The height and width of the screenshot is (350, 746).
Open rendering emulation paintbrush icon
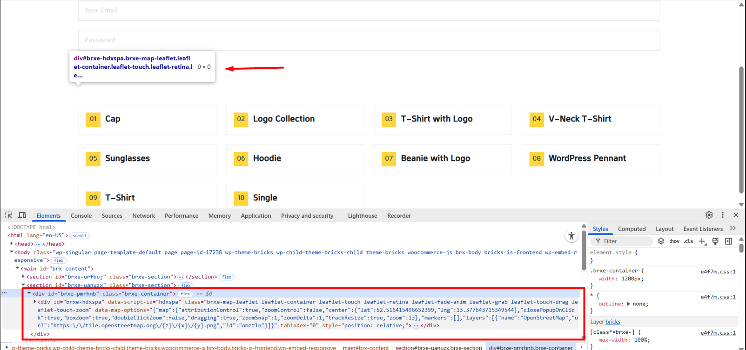click(x=715, y=241)
